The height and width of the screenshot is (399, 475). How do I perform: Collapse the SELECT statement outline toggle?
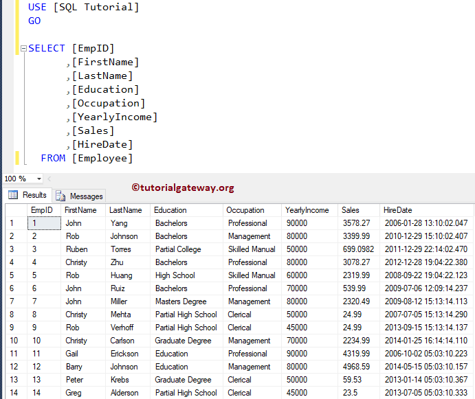[x=23, y=49]
